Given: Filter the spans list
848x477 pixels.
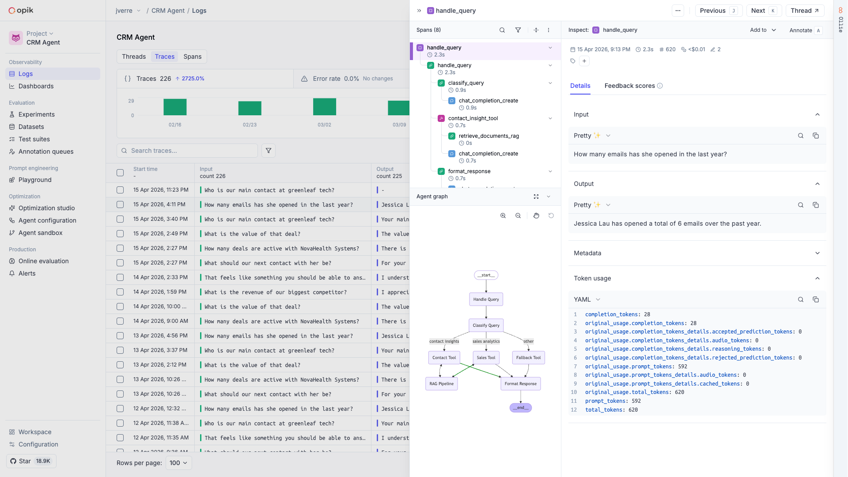Looking at the screenshot, I should [x=518, y=30].
